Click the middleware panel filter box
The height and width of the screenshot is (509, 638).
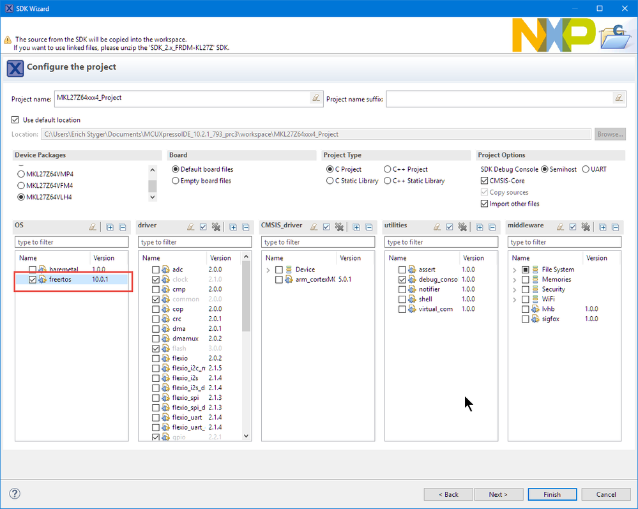pos(565,242)
